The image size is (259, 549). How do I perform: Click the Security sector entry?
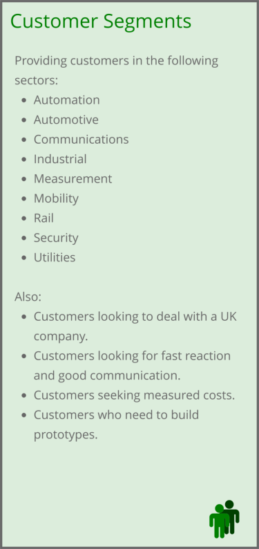(56, 238)
